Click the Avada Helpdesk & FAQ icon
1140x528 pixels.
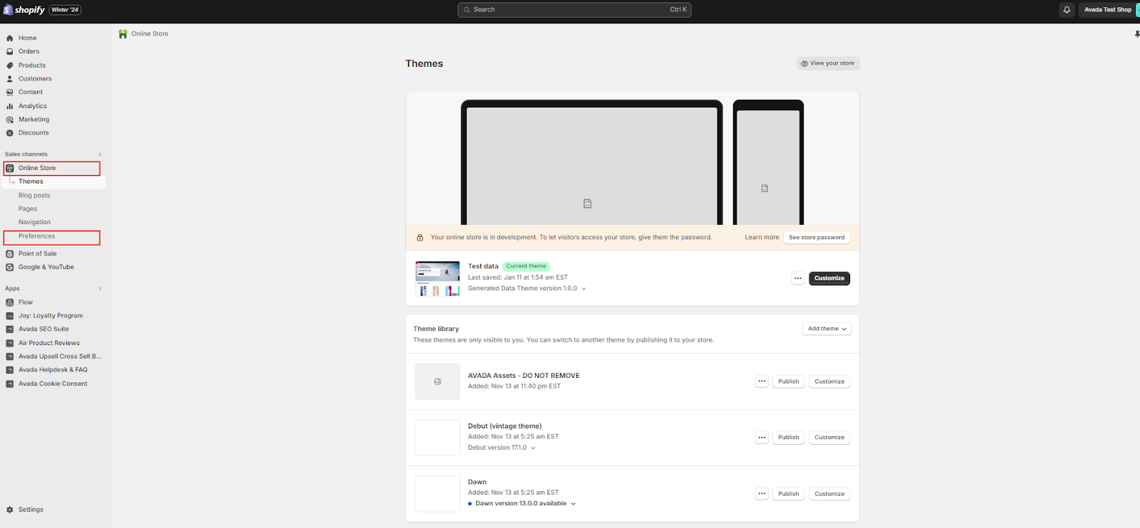(x=10, y=370)
